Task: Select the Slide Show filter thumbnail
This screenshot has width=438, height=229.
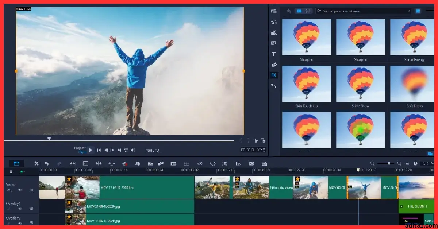Action: (360, 84)
